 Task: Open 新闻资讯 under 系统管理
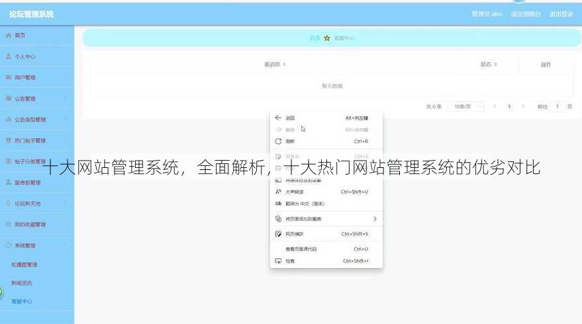point(22,283)
